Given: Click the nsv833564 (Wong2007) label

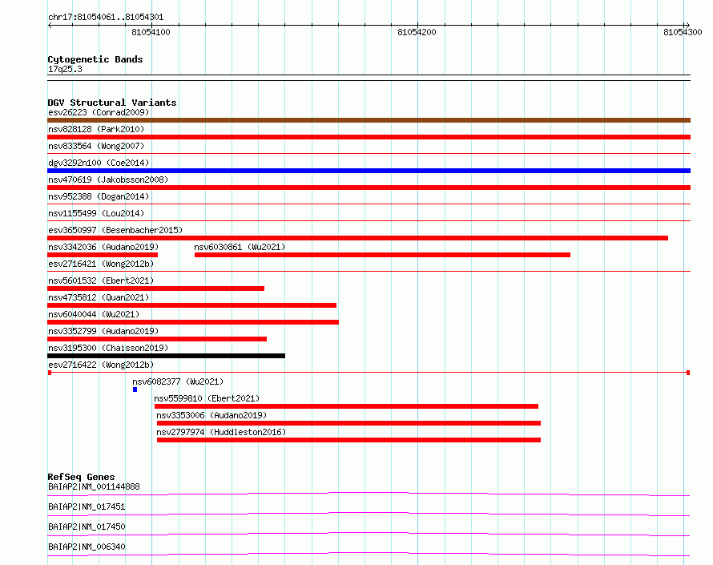Looking at the screenshot, I should [x=96, y=146].
